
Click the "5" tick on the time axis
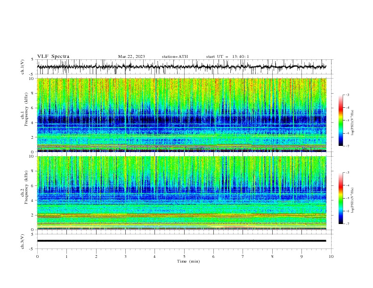[x=184, y=256]
